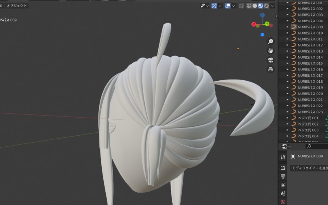Click the blue Z axis on the gizmo
This screenshot has height=205, width=328.
pos(262,15)
